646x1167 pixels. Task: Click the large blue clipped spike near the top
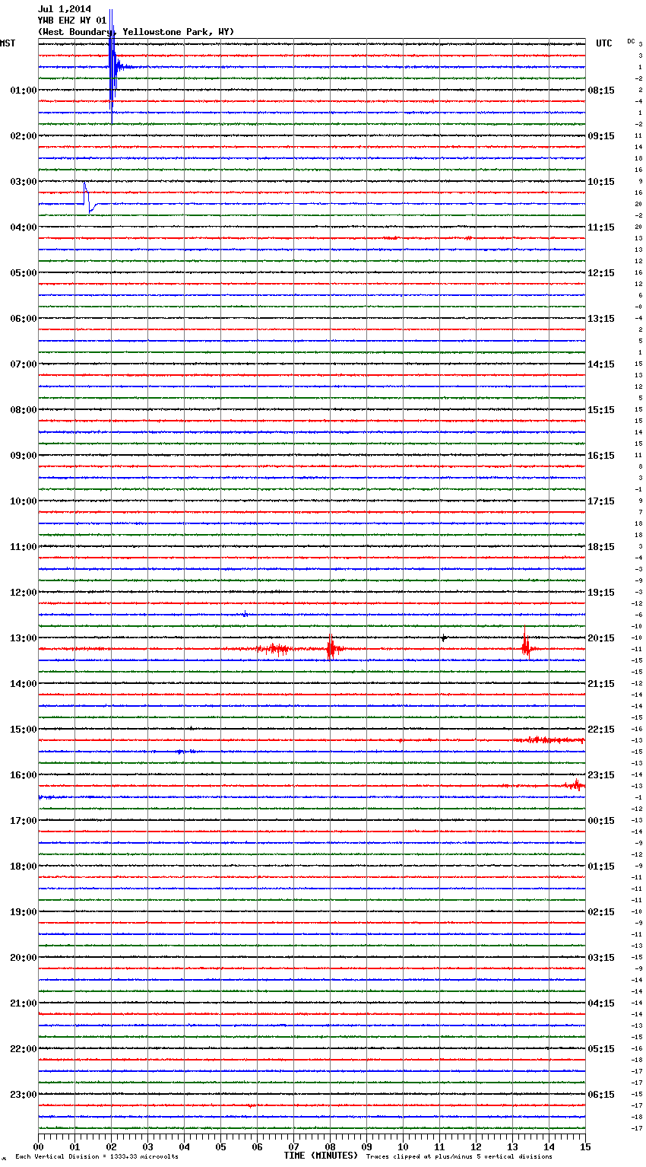112,67
